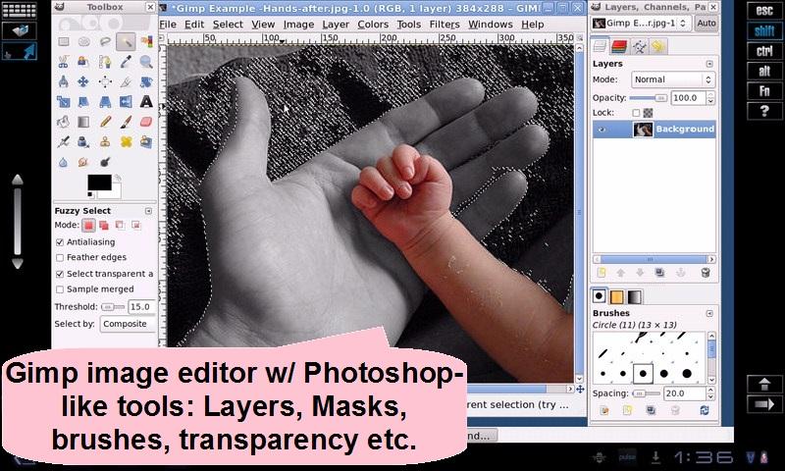
Task: Open the Brushes panel tab menu arrow
Action: (x=709, y=313)
